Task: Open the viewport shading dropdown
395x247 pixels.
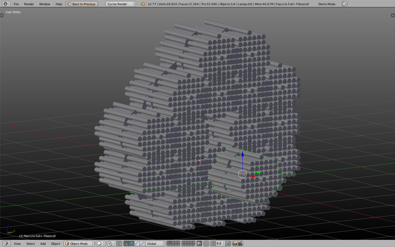Action: point(101,243)
